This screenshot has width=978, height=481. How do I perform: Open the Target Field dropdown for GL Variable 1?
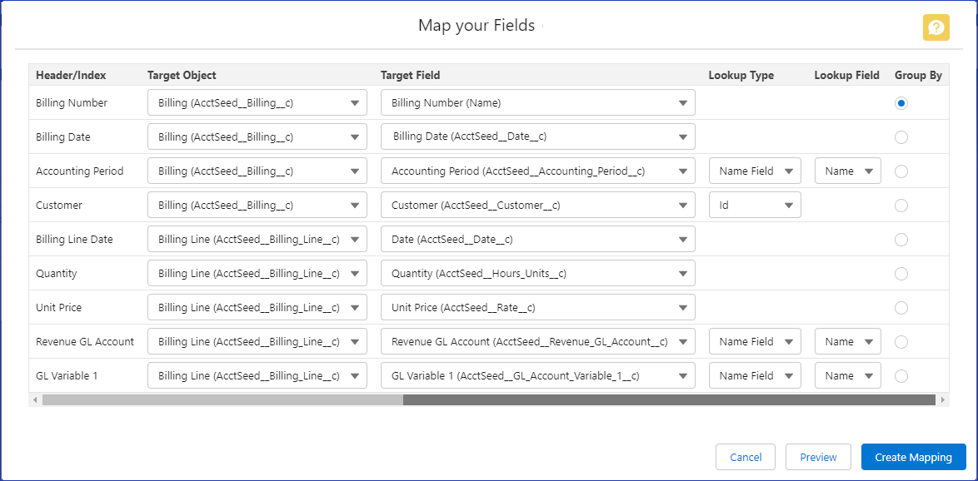pyautogui.click(x=537, y=375)
